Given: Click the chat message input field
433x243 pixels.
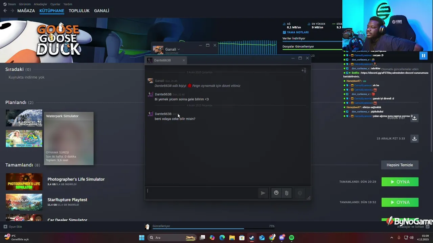Looking at the screenshot, I should coord(202,193).
